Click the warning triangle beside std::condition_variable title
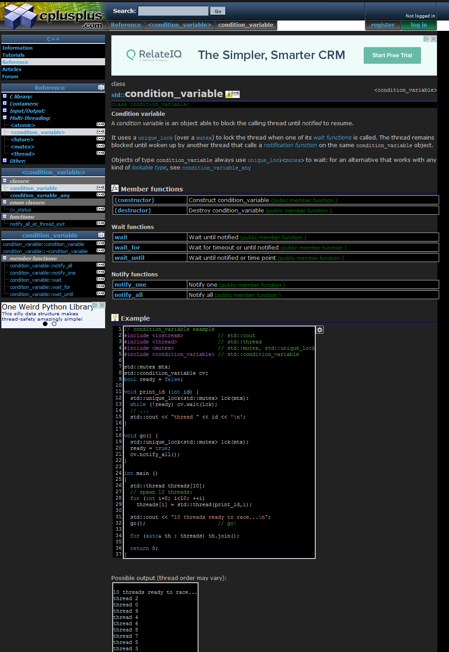Image resolution: width=449 pixels, height=652 pixels. [229, 94]
